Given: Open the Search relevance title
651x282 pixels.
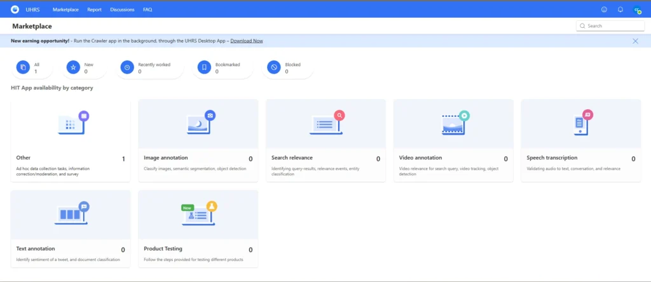Looking at the screenshot, I should pyautogui.click(x=292, y=158).
